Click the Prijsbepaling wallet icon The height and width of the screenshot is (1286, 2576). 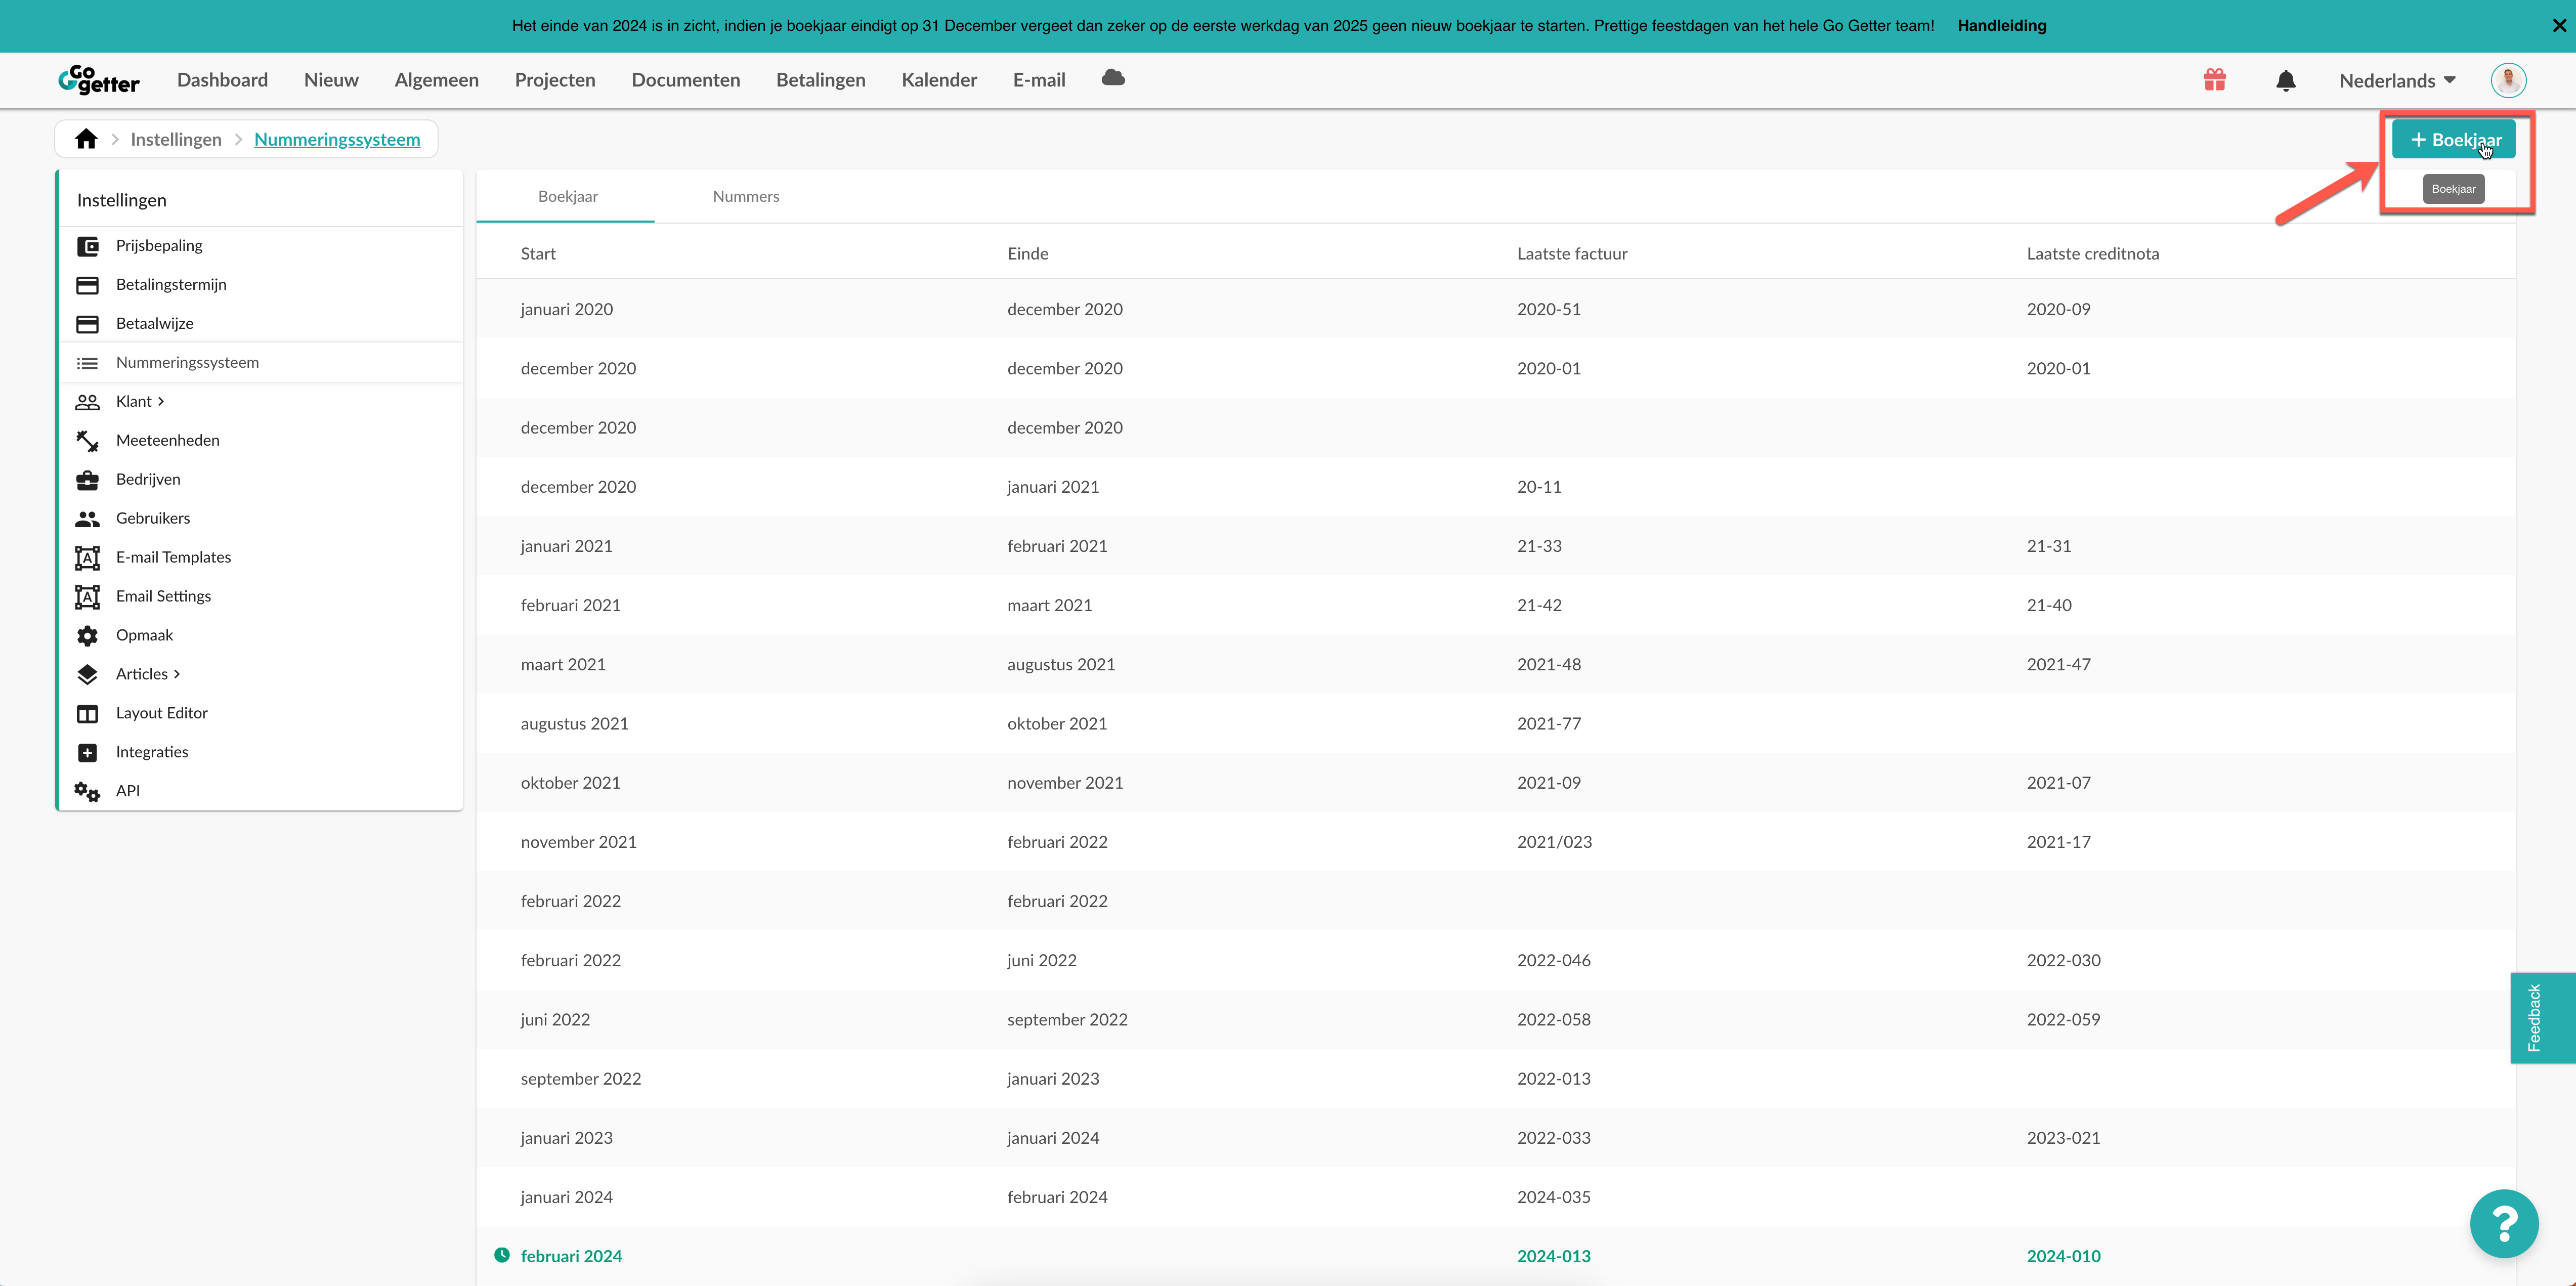click(x=88, y=246)
